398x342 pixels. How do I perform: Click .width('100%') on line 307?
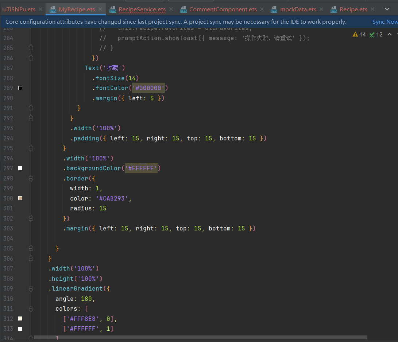74,268
